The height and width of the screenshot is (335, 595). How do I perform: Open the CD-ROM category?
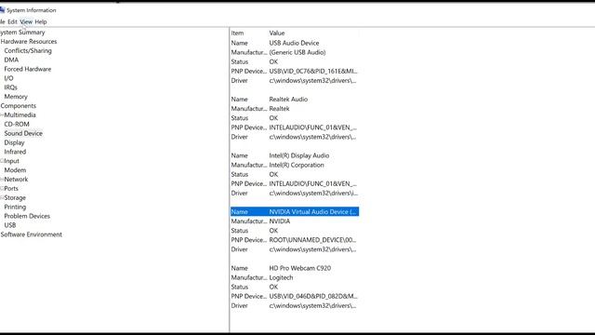tap(17, 124)
